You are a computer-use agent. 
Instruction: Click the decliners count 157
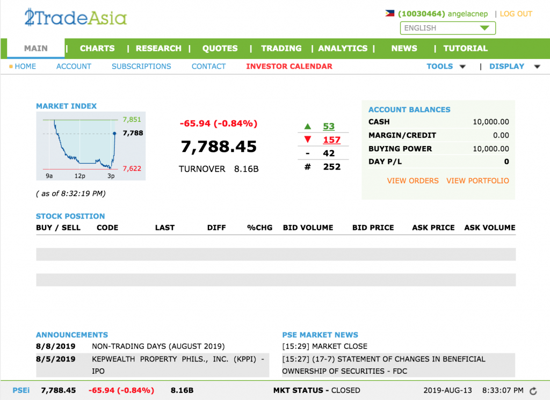click(331, 140)
